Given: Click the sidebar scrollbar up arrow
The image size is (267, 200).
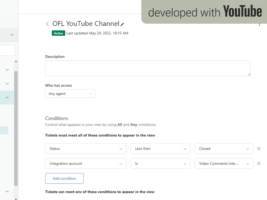Looking at the screenshot, I should (x=16, y=61).
